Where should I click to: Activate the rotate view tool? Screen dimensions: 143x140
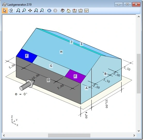tap(11, 11)
